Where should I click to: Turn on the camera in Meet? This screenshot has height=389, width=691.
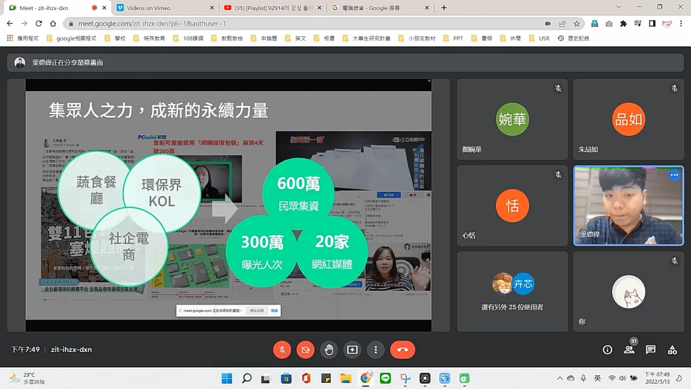(x=305, y=349)
